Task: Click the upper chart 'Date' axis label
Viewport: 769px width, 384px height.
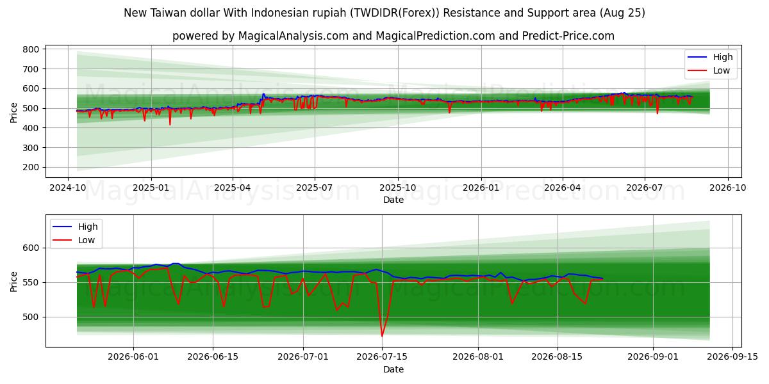Action: pyautogui.click(x=393, y=200)
